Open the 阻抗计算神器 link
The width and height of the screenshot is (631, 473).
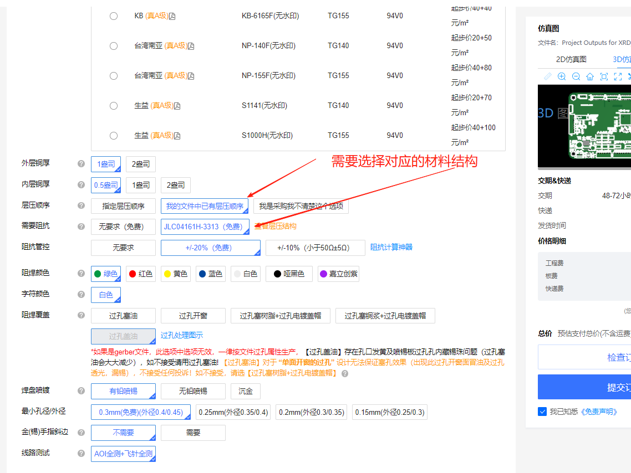[x=391, y=247]
